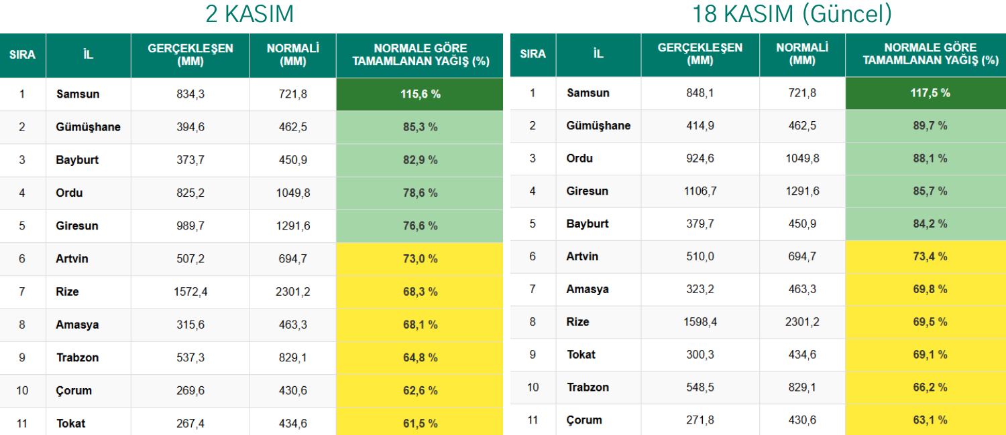The image size is (1006, 435).
Task: Select the light green 85,3 % Gümüşhane cell
Action: (420, 127)
